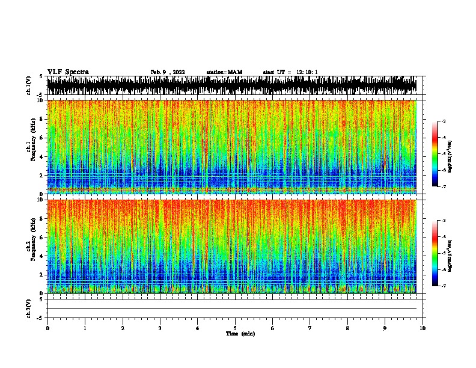The width and height of the screenshot is (476, 368).
Task: Click the "-7" label on the upper color bar
Action: click(444, 186)
